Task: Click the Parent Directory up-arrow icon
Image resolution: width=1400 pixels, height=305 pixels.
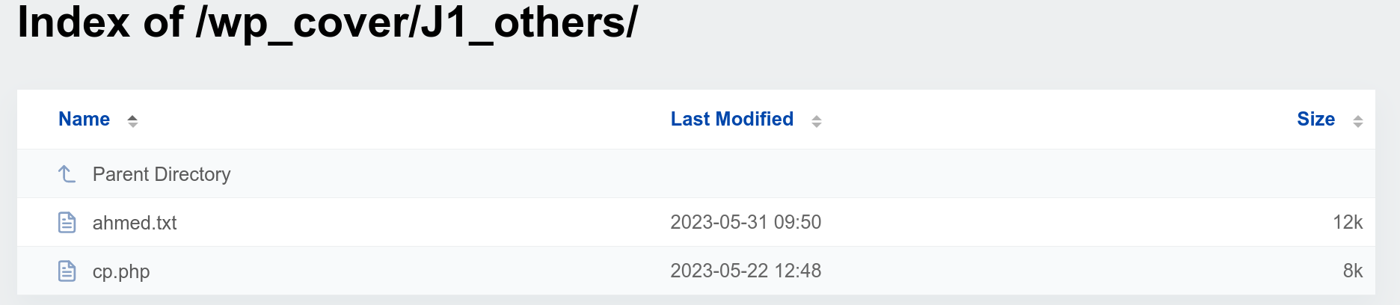Action: (67, 174)
